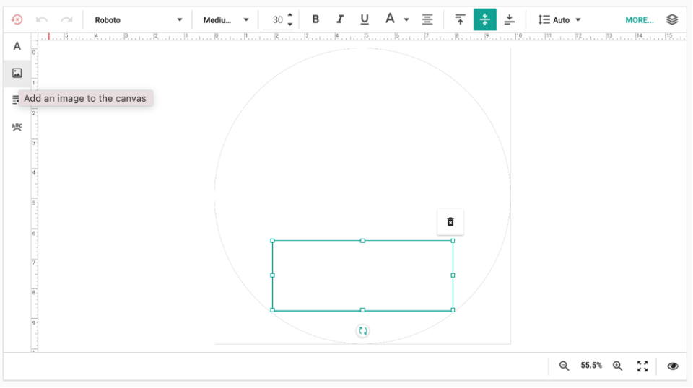Click the rotate handle below the text box

point(362,330)
